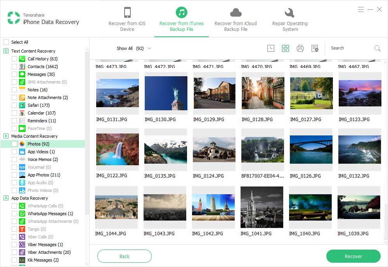This screenshot has height=267, width=388.
Task: Select IMG_0130.JPG Statue of Liberty thumbnail
Action: [x=166, y=93]
